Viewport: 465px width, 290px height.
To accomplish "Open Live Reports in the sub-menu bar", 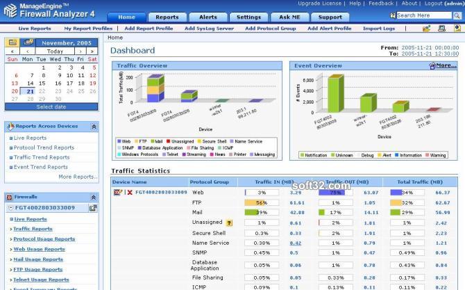I will click(x=35, y=29).
